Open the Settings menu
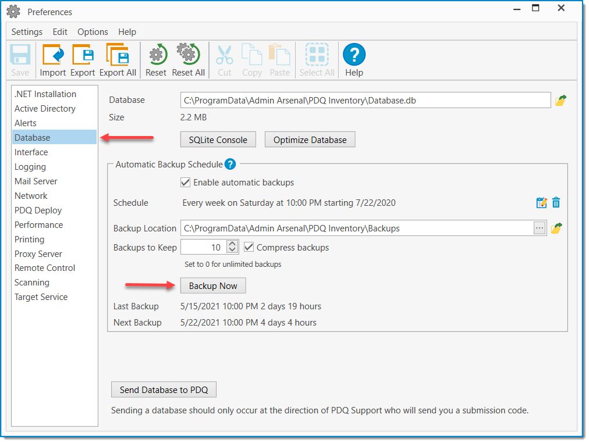The width and height of the screenshot is (589, 443). [27, 32]
